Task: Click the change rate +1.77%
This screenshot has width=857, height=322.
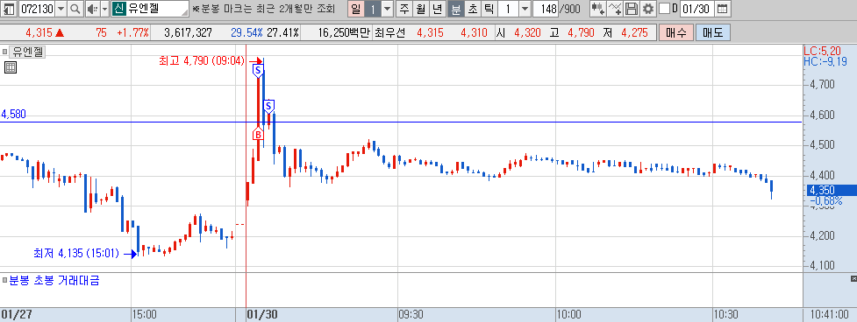Action: coord(132,32)
